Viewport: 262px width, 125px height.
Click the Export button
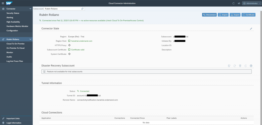[235, 15]
